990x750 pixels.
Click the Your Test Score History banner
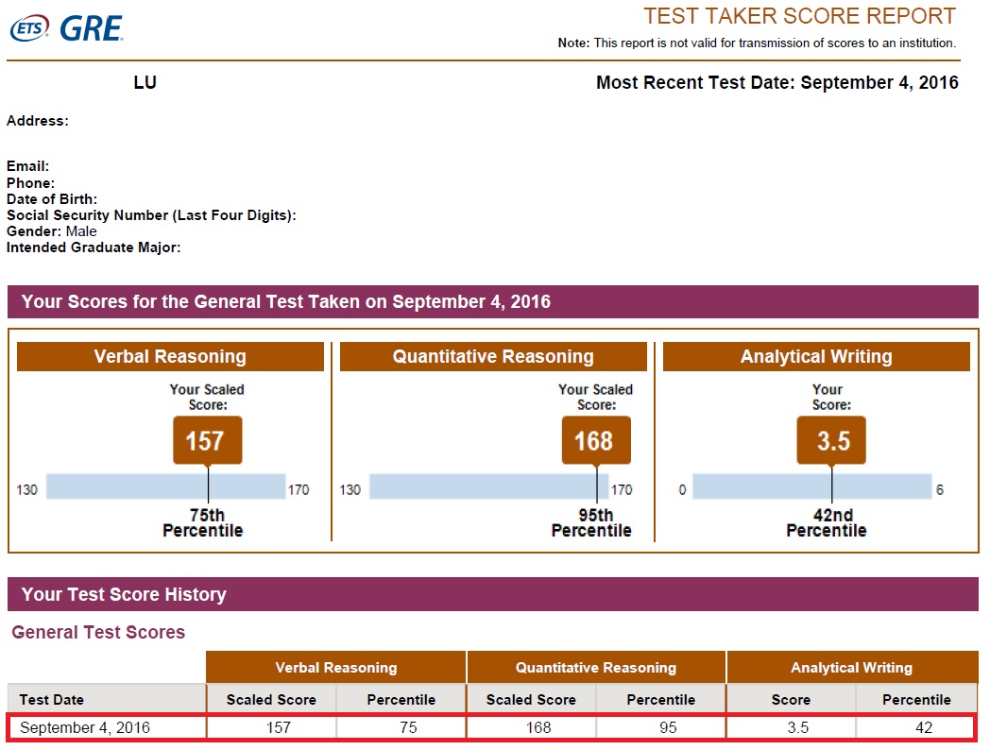[x=493, y=594]
